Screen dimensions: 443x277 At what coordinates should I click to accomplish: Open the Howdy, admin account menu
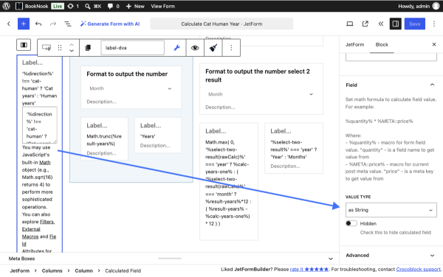(x=419, y=6)
